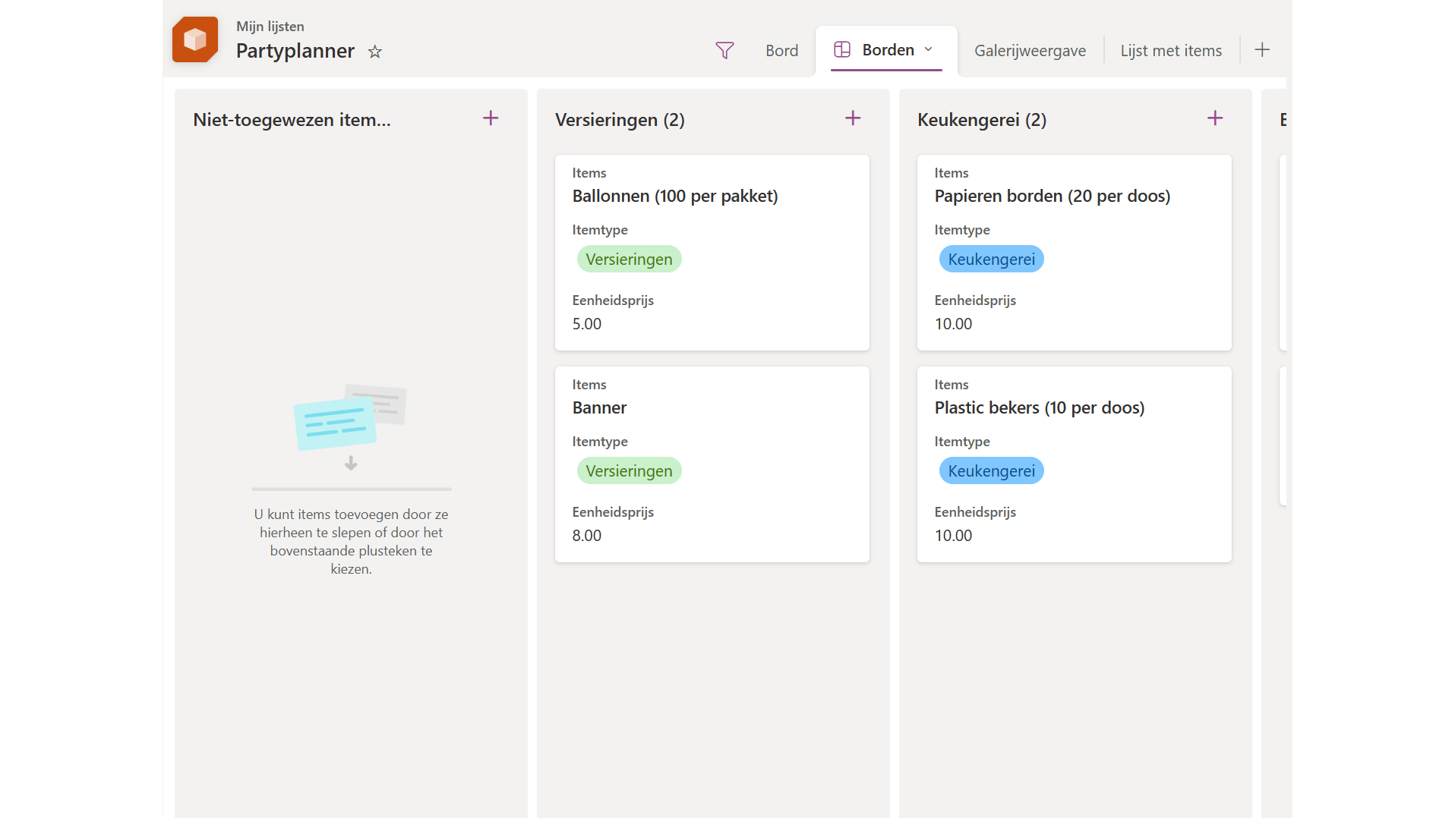
Task: Click the Papieren borden card title
Action: click(x=1052, y=197)
